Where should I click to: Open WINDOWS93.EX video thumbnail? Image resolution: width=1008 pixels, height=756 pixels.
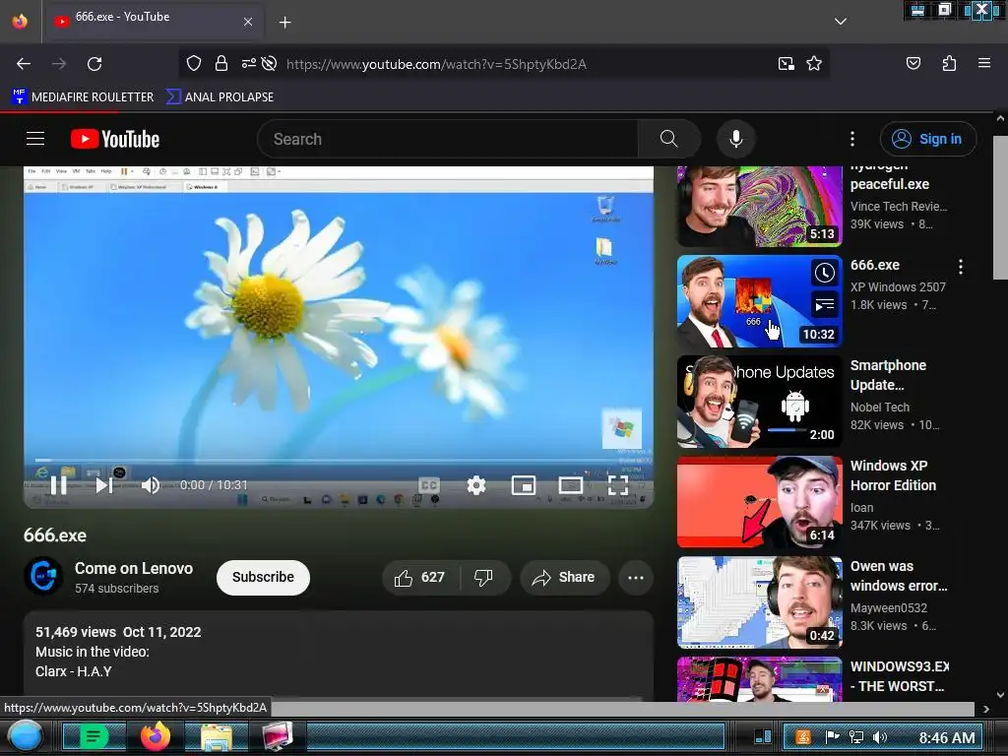pos(759,679)
